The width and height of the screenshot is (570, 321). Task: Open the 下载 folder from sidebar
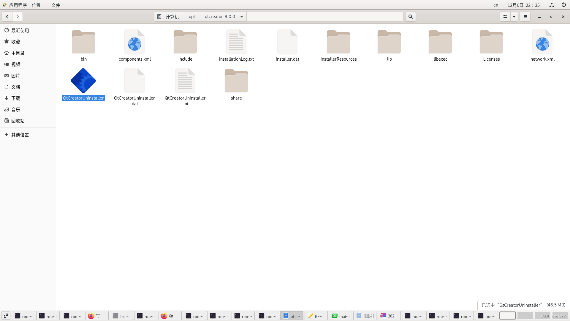coord(16,98)
